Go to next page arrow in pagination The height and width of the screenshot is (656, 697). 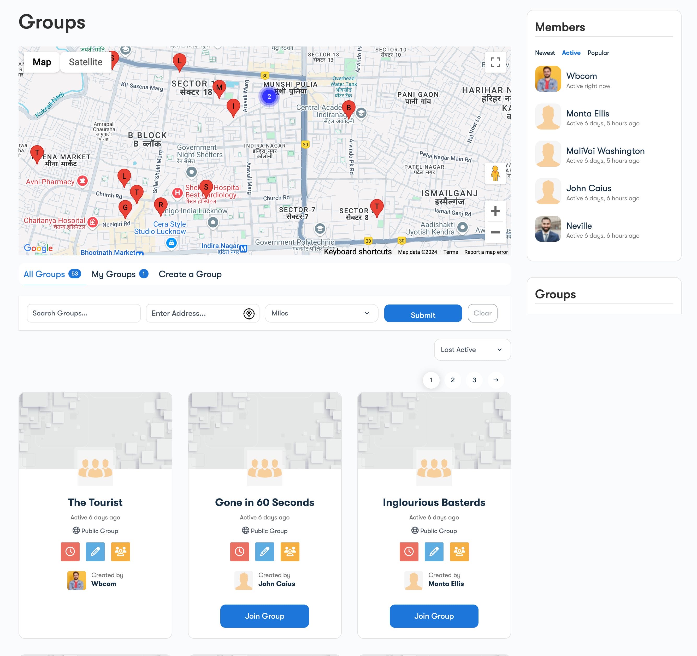[495, 380]
